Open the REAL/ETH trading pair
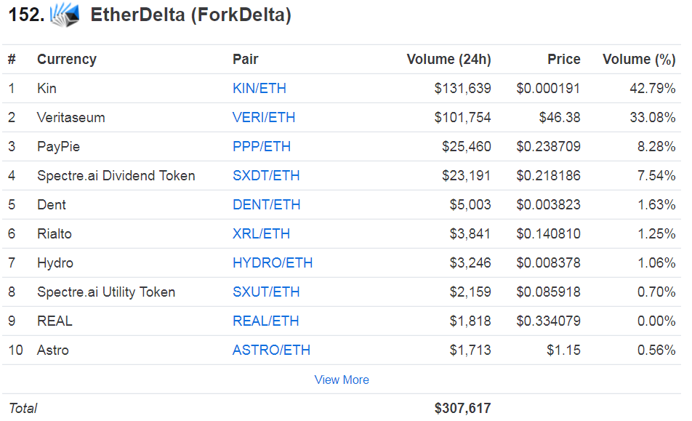The width and height of the screenshot is (692, 421). tap(266, 321)
